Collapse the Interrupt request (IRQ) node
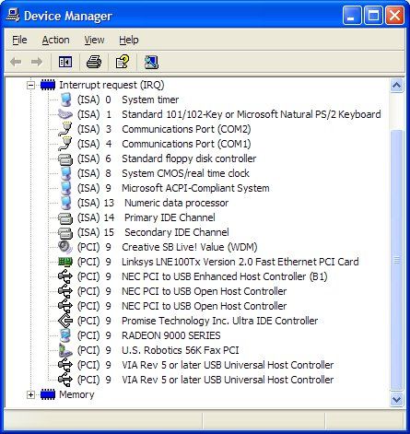Image resolution: width=410 pixels, height=434 pixels. [x=30, y=85]
